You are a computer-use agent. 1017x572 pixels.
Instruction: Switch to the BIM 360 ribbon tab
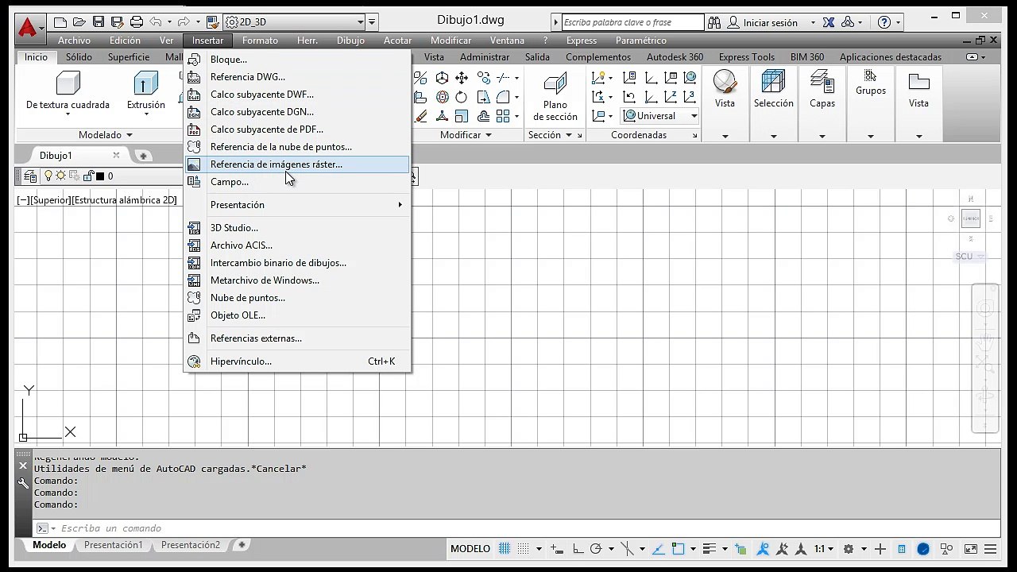tap(807, 57)
